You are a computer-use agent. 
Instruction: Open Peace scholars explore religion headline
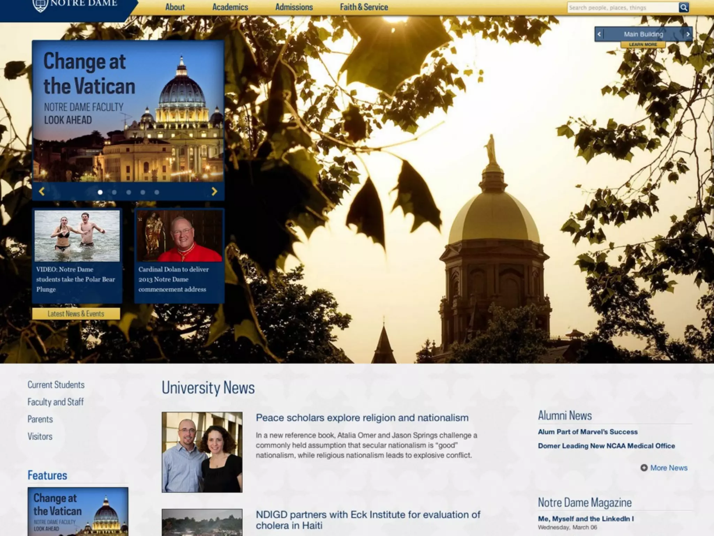click(362, 418)
